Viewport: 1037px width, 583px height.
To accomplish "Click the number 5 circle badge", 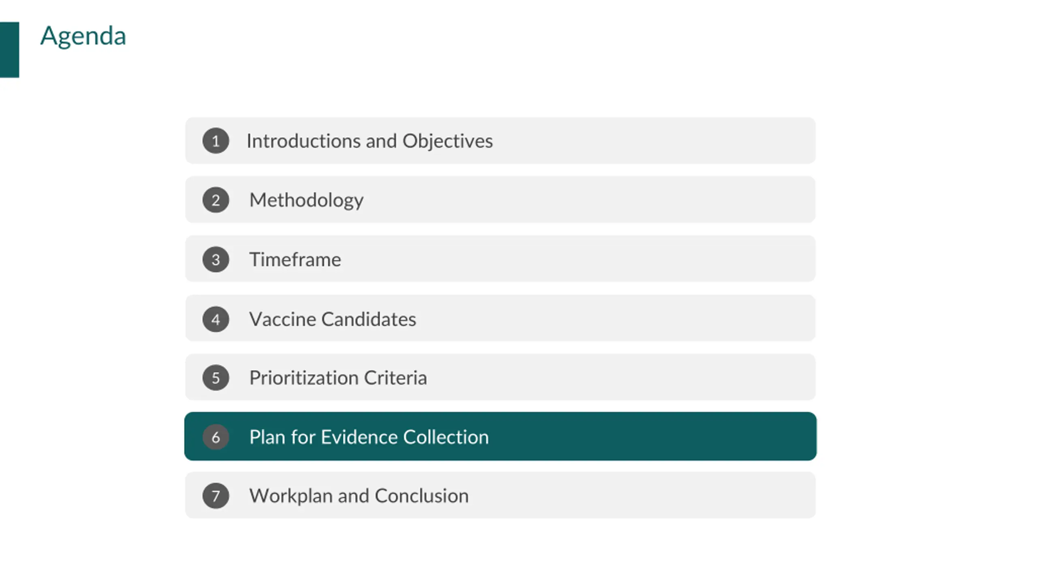I will (216, 378).
